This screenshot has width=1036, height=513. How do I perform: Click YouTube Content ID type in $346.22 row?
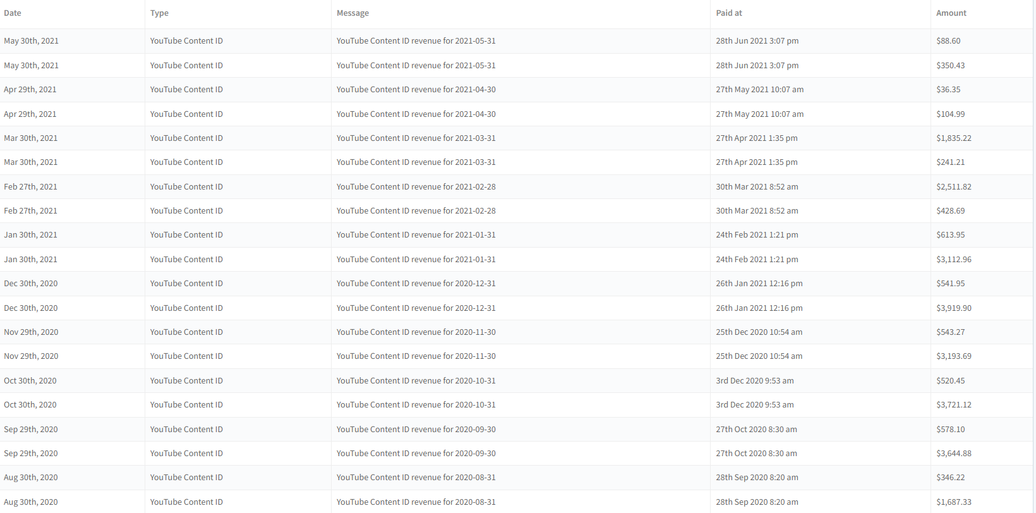click(x=186, y=478)
